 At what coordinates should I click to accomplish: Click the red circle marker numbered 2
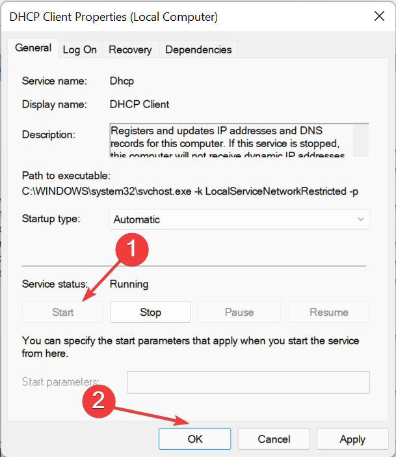click(x=99, y=401)
